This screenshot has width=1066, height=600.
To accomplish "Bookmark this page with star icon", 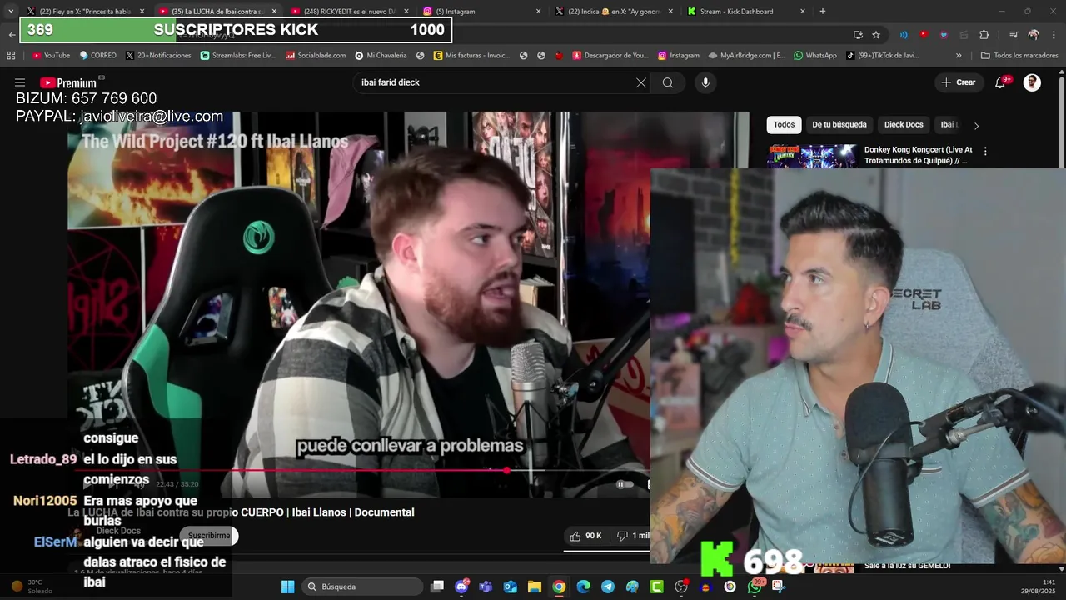I will (x=876, y=34).
